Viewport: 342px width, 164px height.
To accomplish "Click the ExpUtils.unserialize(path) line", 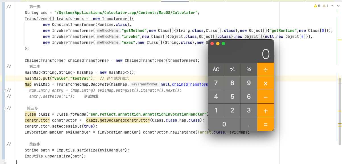I will pos(55,156).
